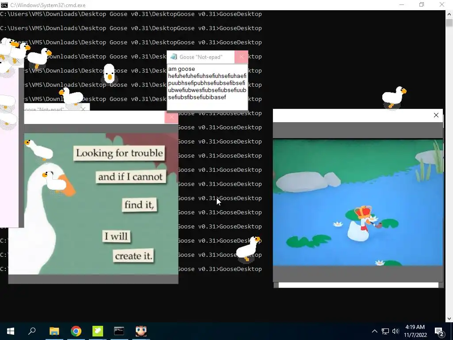Screen dimensions: 453x340
Task: Close the Goose "Not-epad" window
Action: tap(241, 57)
